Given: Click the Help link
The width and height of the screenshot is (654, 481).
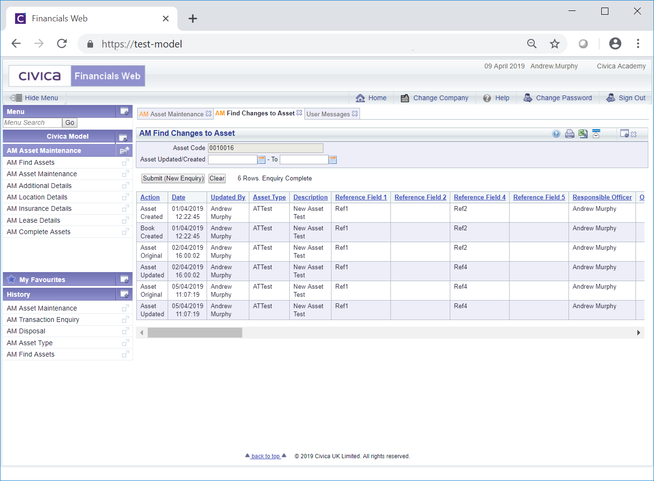Looking at the screenshot, I should pyautogui.click(x=502, y=98).
